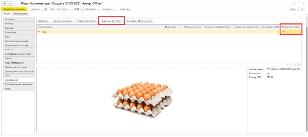308x137 pixels.
Task: Select the Яйцо row name
Action: [x=44, y=32]
